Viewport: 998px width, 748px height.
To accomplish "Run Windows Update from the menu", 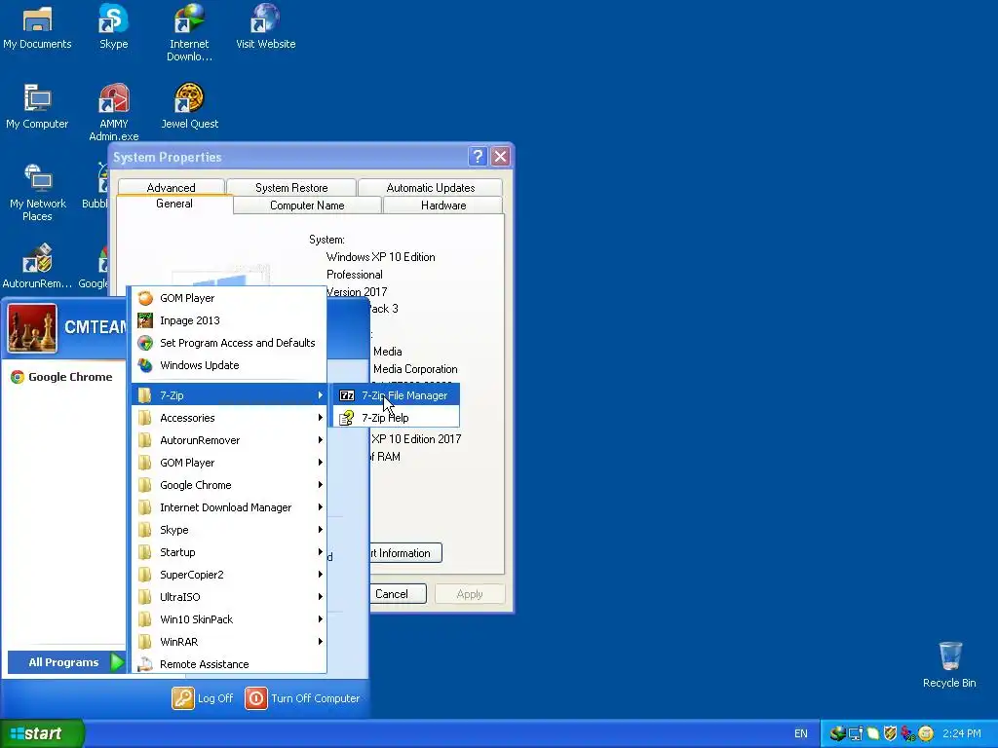I will [x=229, y=365].
